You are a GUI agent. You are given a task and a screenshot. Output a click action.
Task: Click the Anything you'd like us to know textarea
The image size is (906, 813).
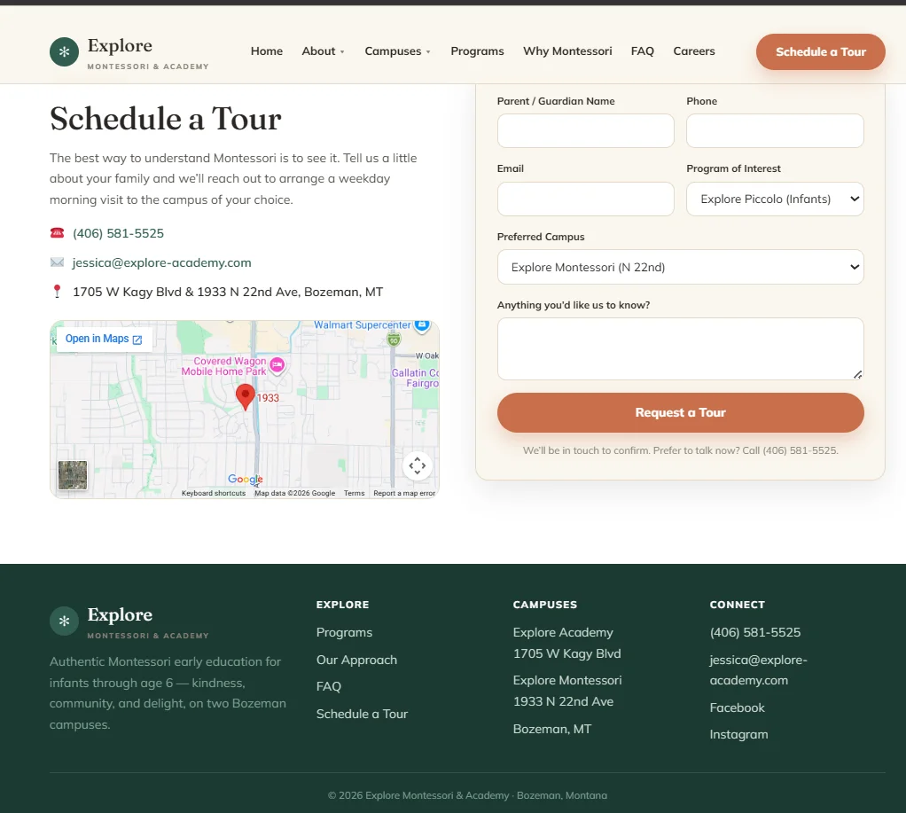tap(680, 349)
